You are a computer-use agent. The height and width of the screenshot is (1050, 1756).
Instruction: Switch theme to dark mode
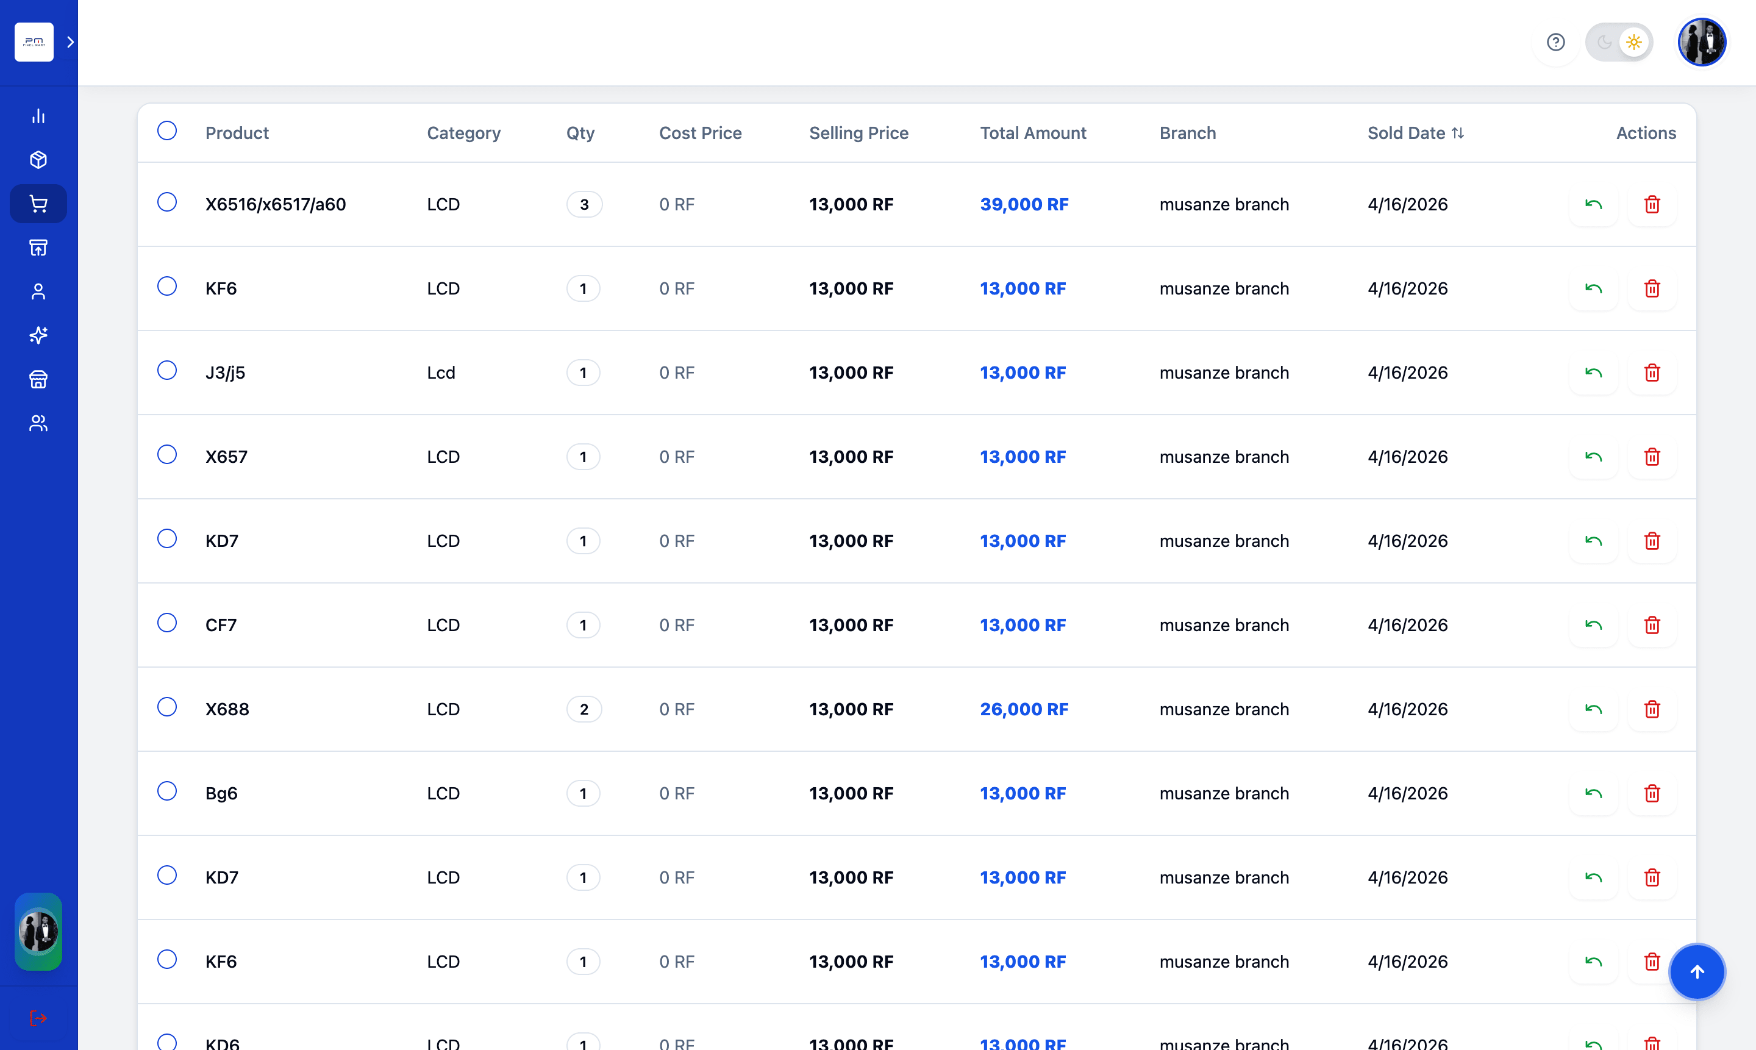1605,41
